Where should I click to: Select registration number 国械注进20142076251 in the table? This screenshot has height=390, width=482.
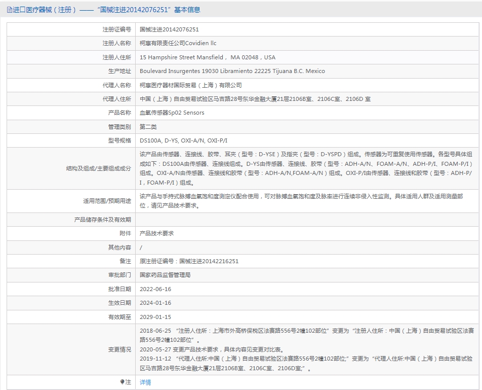click(x=169, y=29)
